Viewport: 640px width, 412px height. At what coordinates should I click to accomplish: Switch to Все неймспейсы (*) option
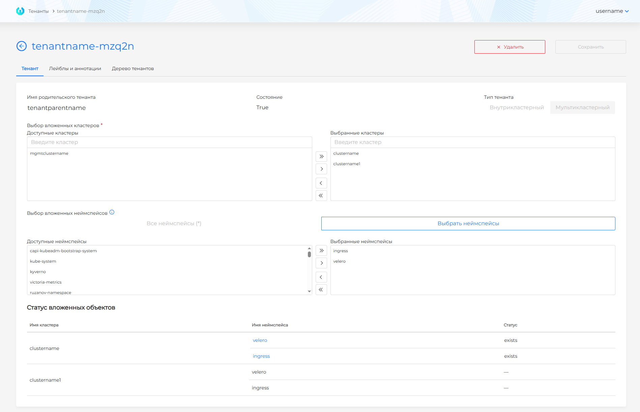click(174, 224)
